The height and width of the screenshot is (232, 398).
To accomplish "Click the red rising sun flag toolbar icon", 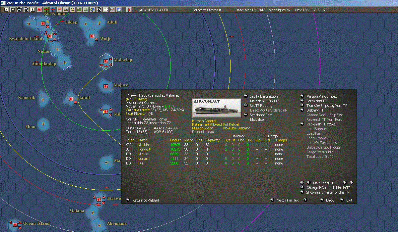I will (39, 10).
